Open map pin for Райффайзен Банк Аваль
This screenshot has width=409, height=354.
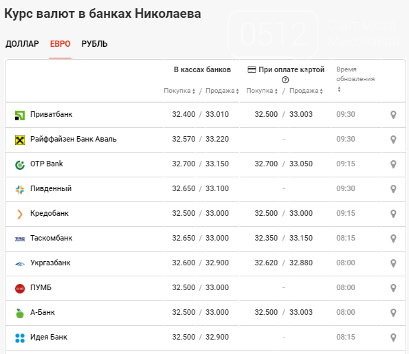[393, 140]
